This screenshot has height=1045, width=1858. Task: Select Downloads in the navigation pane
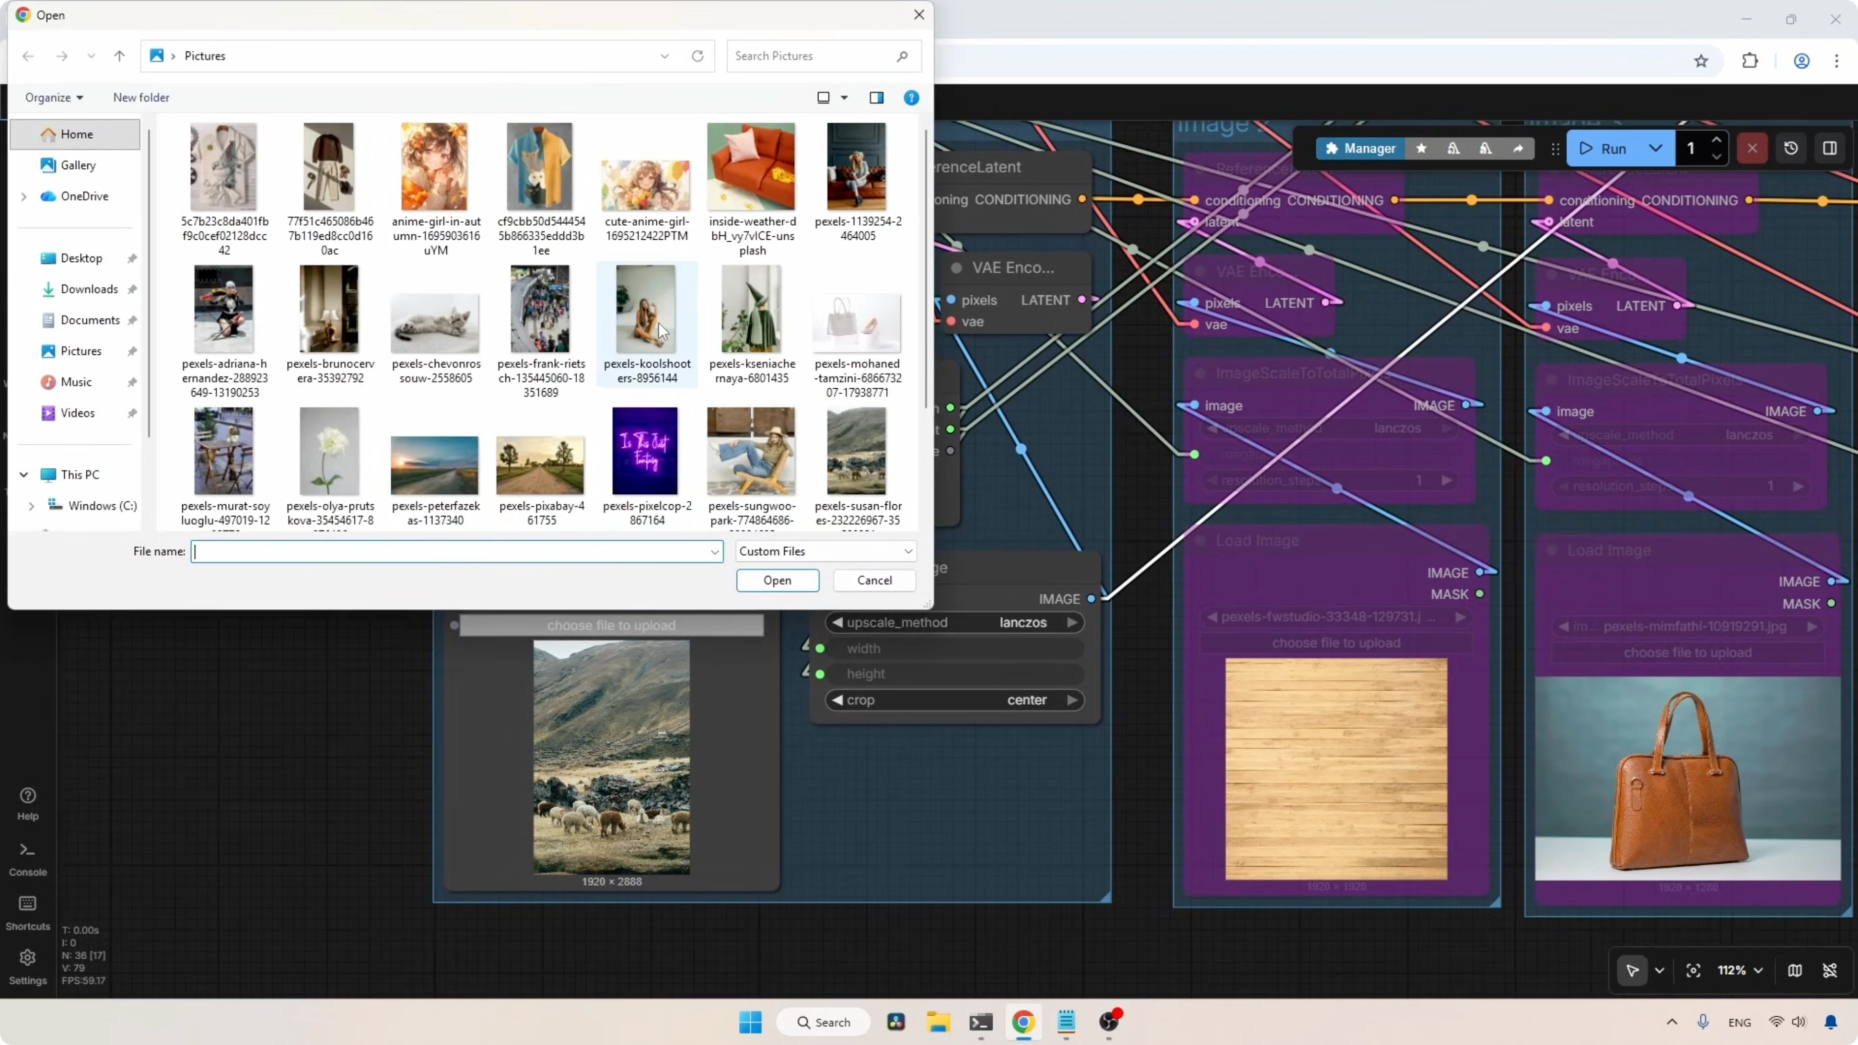click(89, 289)
